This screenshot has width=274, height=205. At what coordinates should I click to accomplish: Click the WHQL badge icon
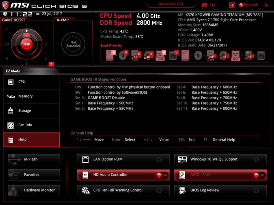(x=182, y=159)
